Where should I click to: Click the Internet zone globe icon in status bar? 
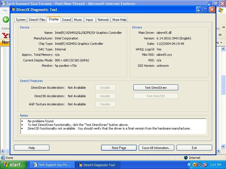[186, 158]
